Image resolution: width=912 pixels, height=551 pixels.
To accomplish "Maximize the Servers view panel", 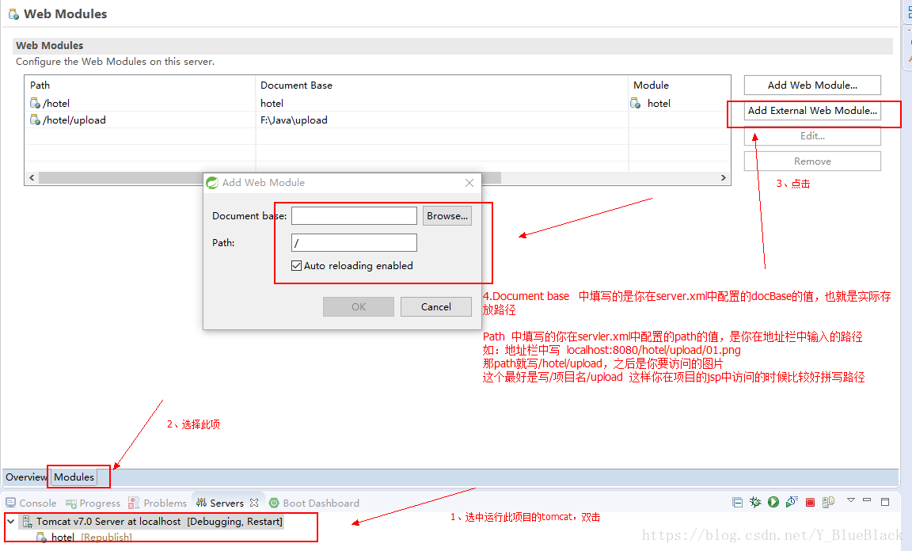I will (885, 502).
